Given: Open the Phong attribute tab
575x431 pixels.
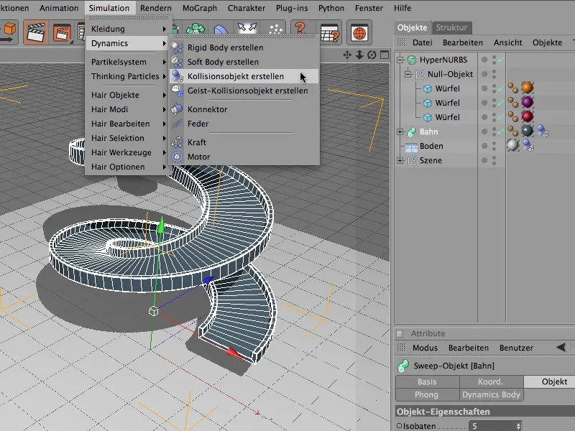Looking at the screenshot, I should tap(427, 394).
